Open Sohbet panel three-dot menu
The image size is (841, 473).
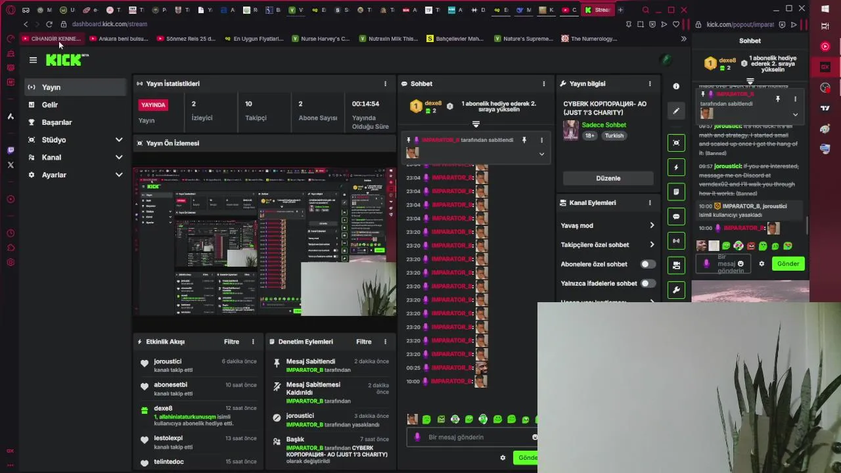543,84
